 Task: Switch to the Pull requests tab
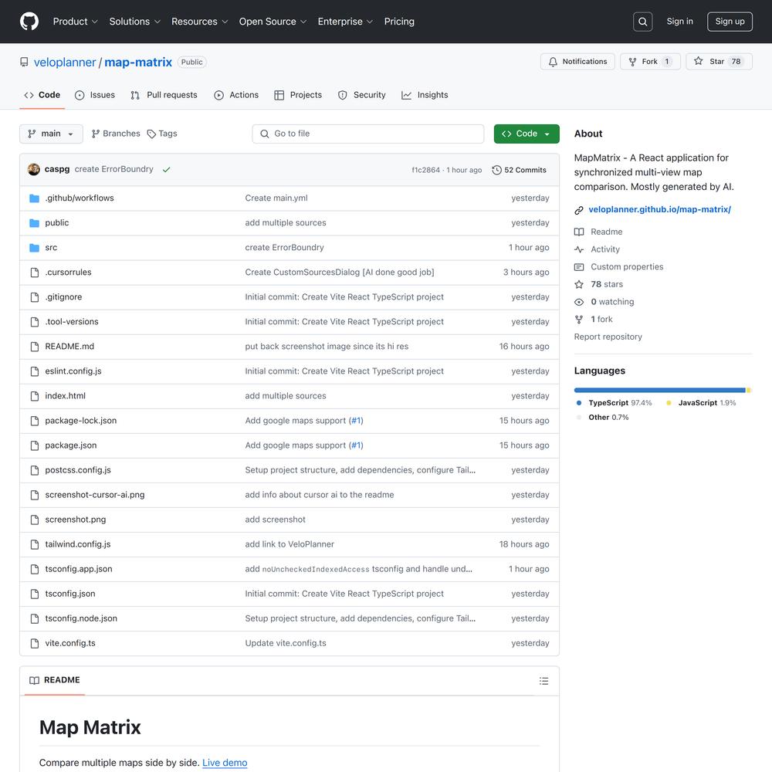(164, 95)
